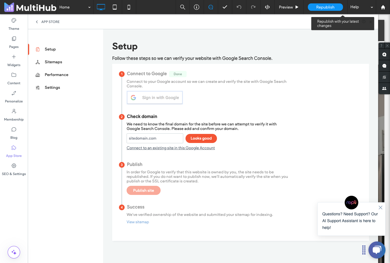Click the Preview button
This screenshot has height=263, width=390.
coord(289,7)
